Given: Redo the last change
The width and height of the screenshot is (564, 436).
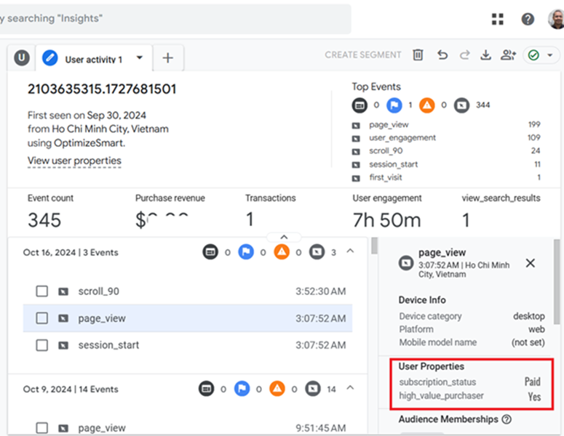Looking at the screenshot, I should [465, 55].
